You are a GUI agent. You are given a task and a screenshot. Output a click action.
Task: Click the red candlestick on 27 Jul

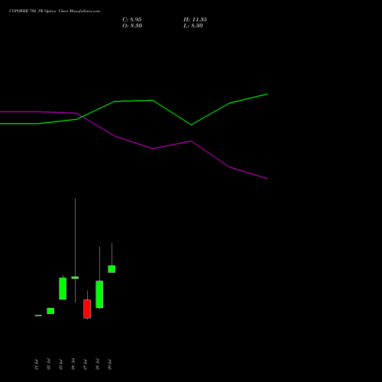(87, 309)
